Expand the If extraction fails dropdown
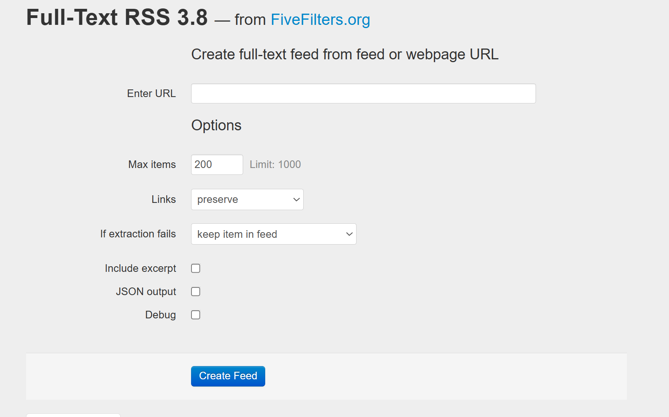Image resolution: width=669 pixels, height=417 pixels. (x=274, y=234)
